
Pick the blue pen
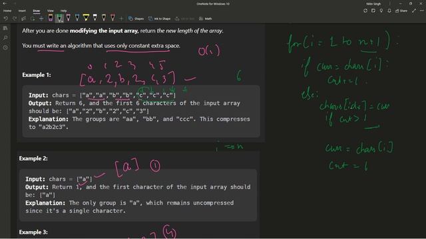pos(77,18)
